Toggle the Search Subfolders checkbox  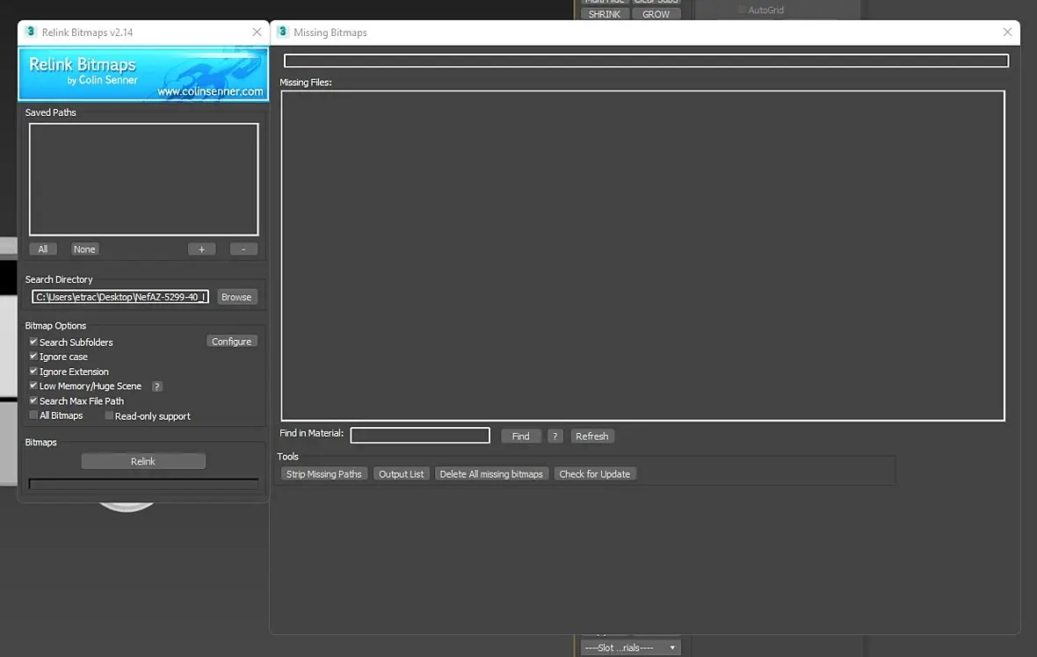pos(33,342)
